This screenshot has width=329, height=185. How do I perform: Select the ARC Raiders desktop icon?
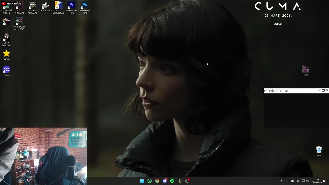pyautogui.click(x=6, y=21)
